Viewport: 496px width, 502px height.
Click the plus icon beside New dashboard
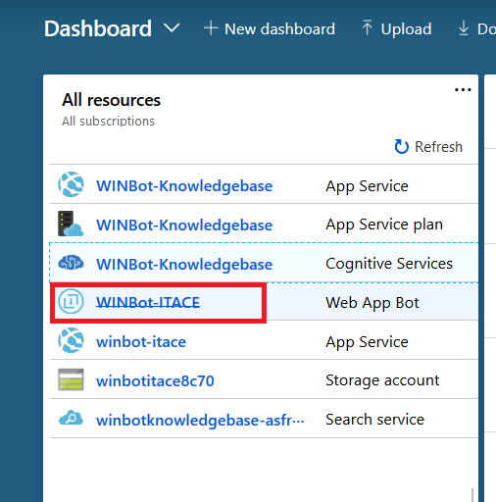(x=211, y=28)
